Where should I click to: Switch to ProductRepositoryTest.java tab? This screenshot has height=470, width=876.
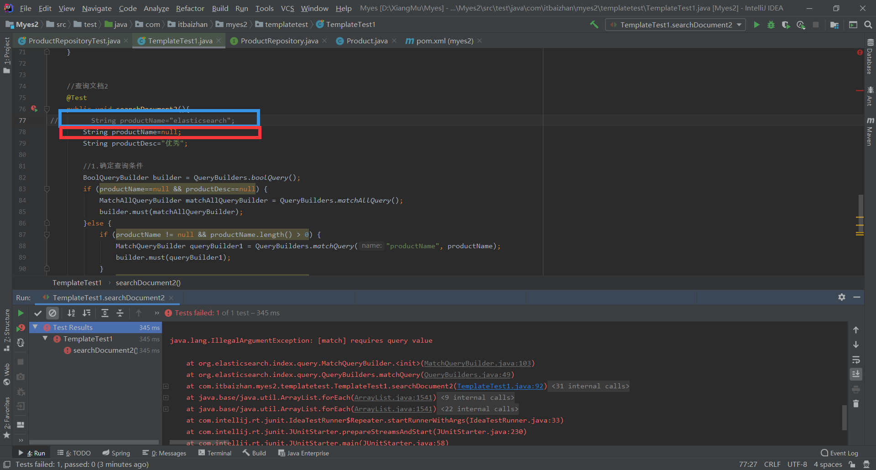coord(73,41)
